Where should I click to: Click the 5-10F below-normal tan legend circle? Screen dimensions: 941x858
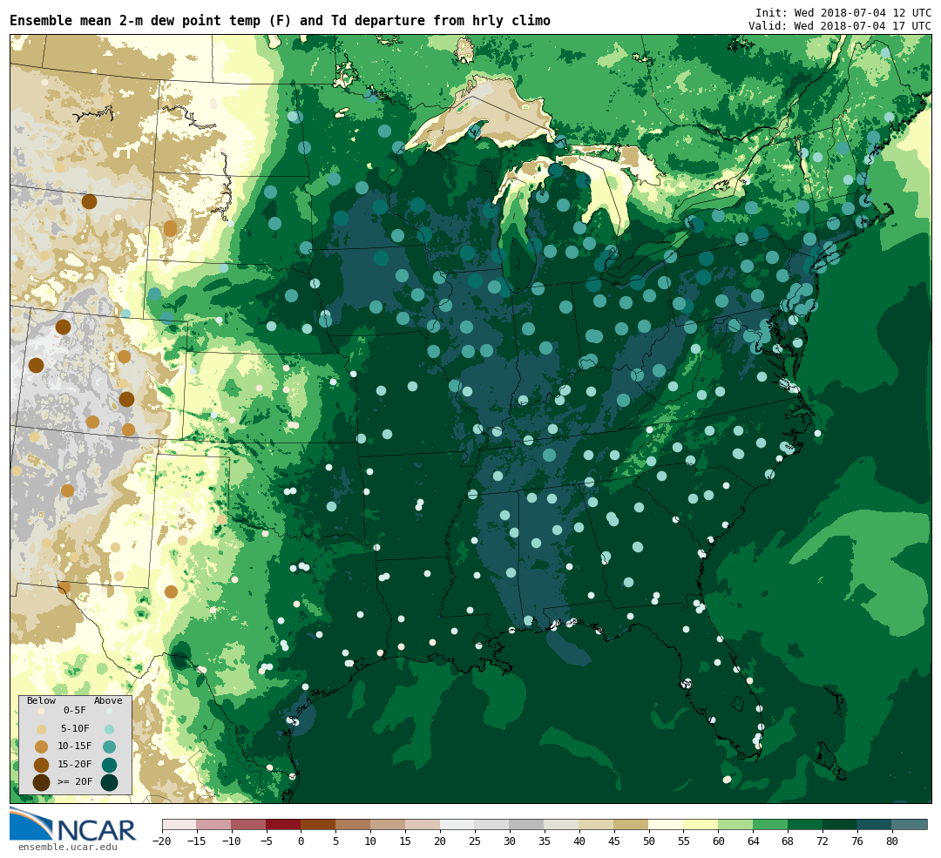coord(41,729)
